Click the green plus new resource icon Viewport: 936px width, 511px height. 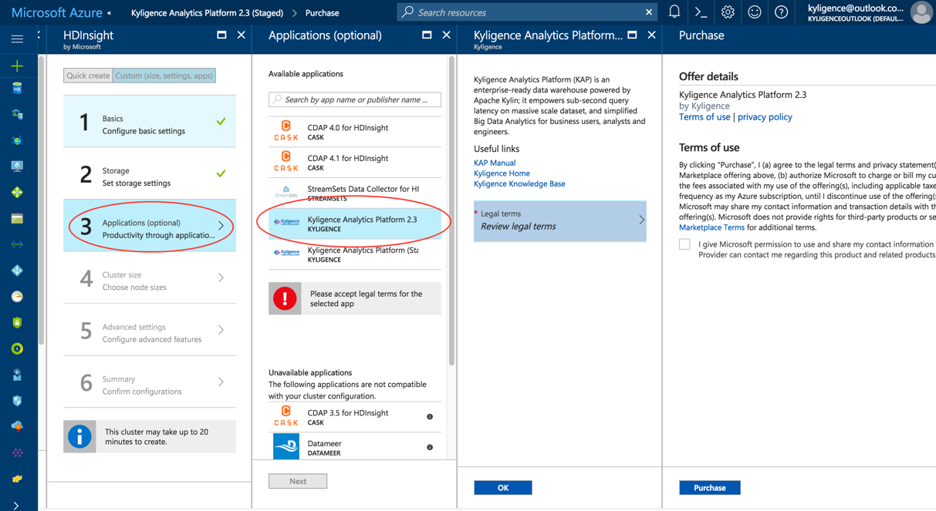[17, 66]
